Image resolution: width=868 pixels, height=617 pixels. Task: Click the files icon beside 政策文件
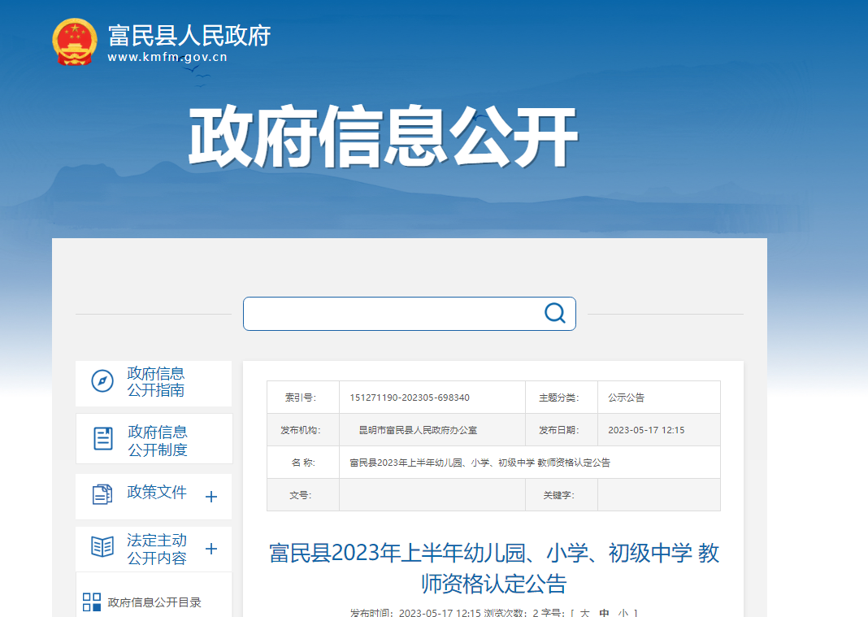pos(102,494)
